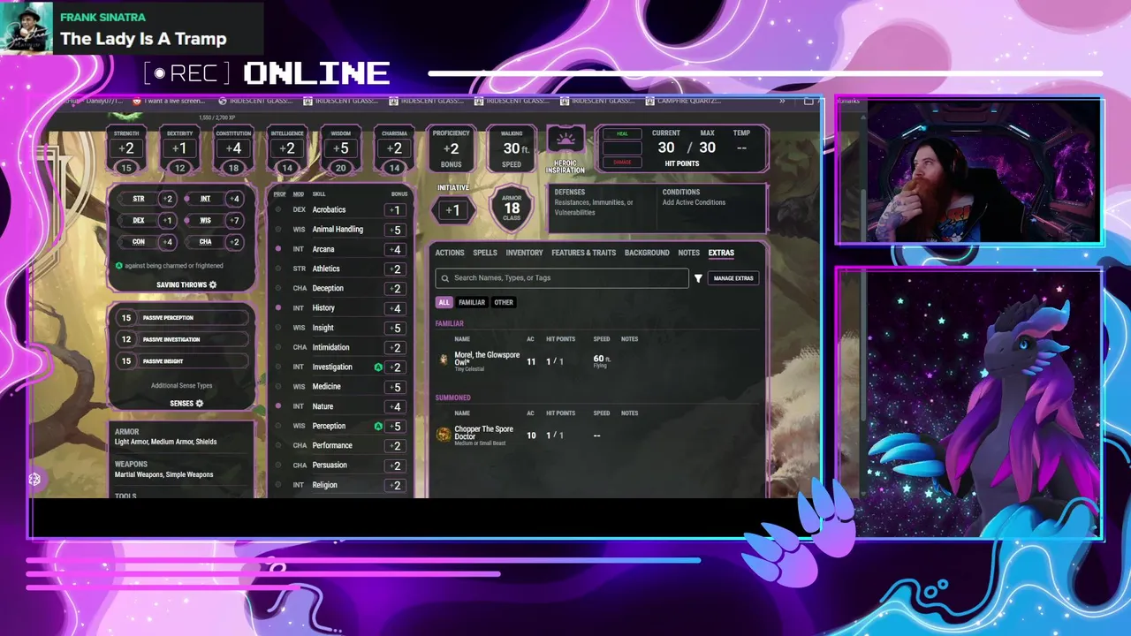Roll Intelligence saving throw +4
The width and height of the screenshot is (1131, 636).
click(x=234, y=199)
